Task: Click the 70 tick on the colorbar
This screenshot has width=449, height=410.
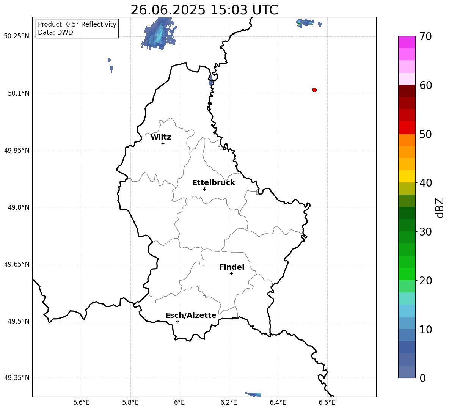Action: click(425, 36)
